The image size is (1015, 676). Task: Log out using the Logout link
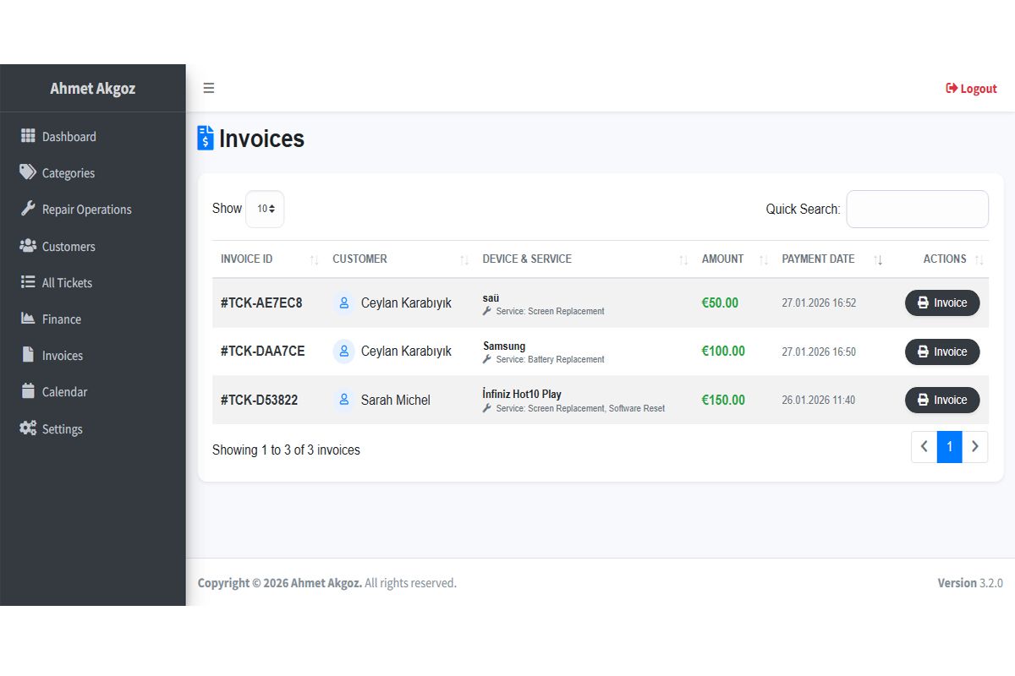click(971, 89)
